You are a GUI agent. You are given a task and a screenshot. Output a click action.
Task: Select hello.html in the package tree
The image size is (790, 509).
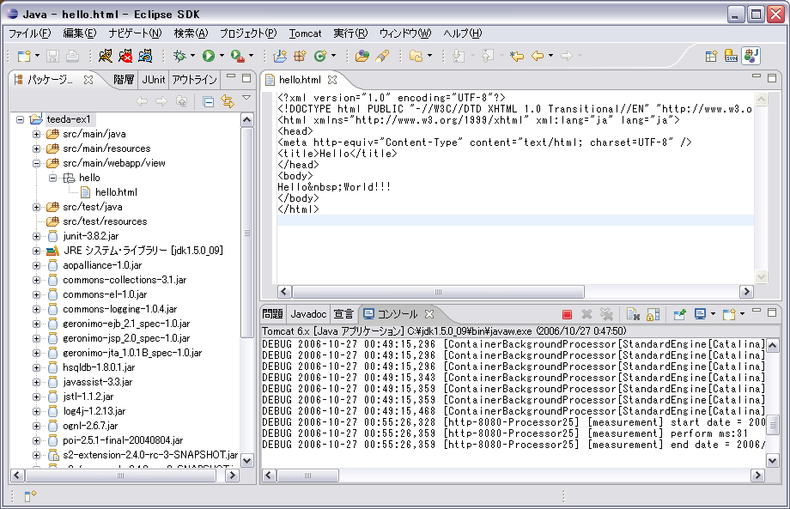click(115, 192)
